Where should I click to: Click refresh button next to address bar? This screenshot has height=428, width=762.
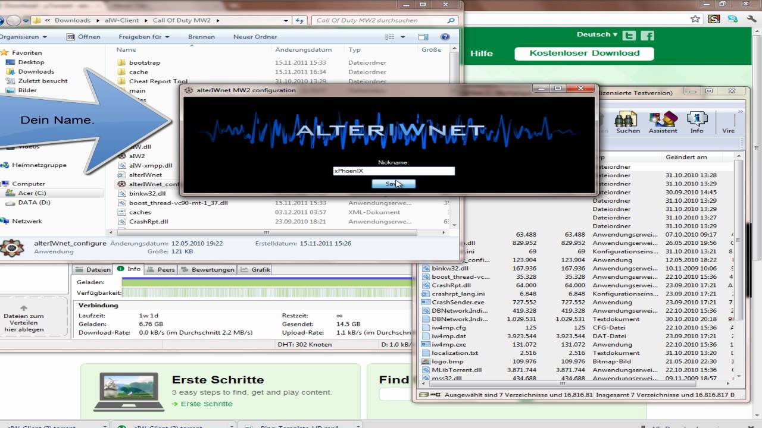pos(300,20)
